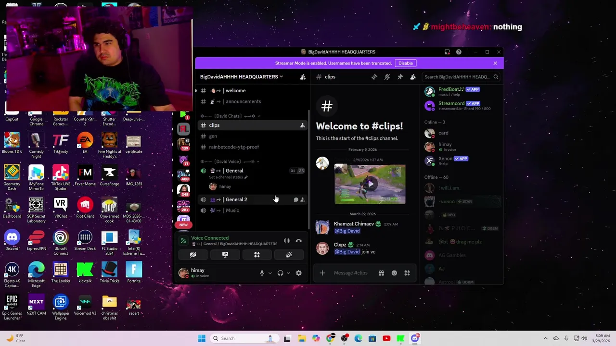The width and height of the screenshot is (616, 346).
Task: Expand the server name dropdown menu
Action: coord(242,77)
